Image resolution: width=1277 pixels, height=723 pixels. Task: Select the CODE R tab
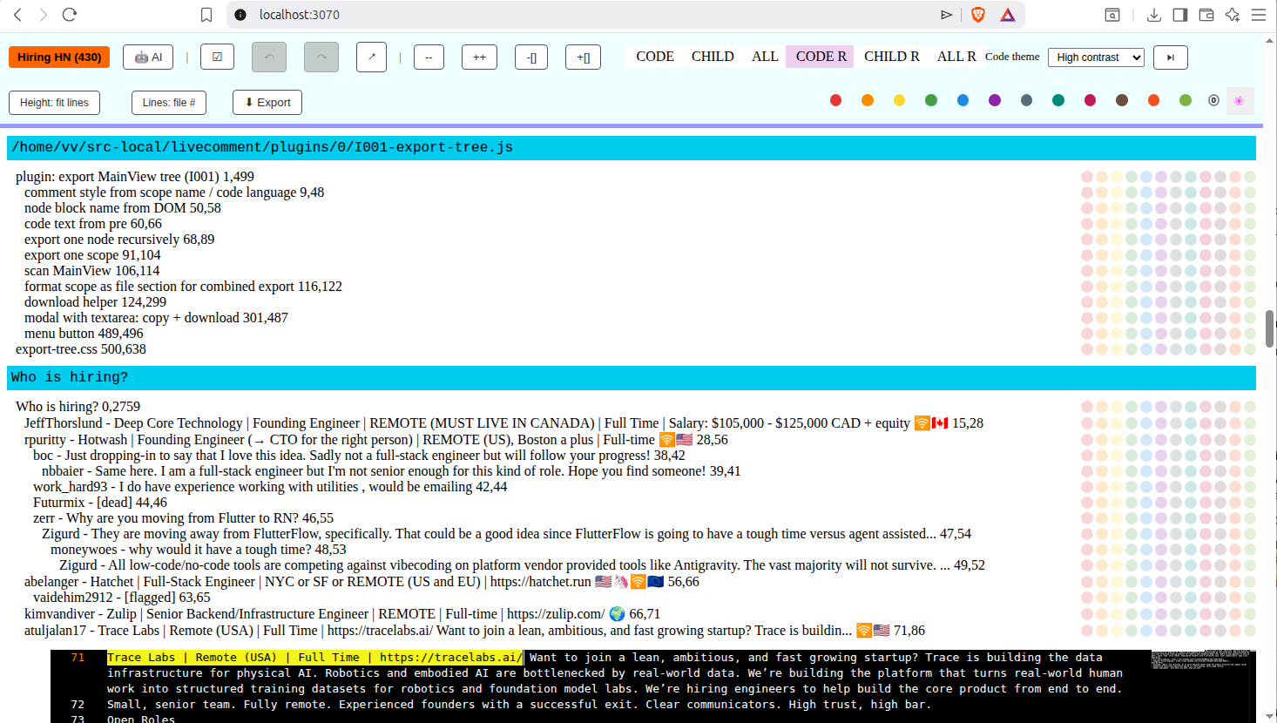(x=821, y=57)
